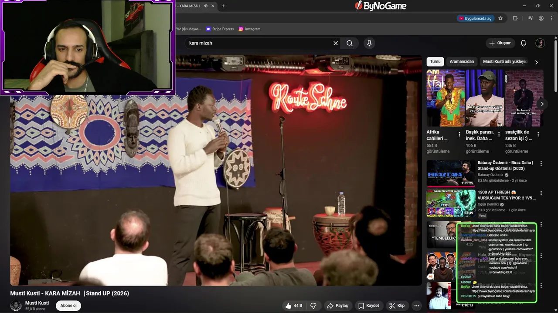The image size is (558, 313).
Task: Open the TEMBELLİK video thumbnail
Action: (x=442, y=235)
